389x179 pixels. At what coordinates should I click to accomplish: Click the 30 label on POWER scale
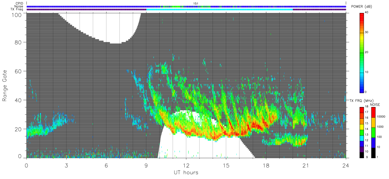(x=367, y=32)
